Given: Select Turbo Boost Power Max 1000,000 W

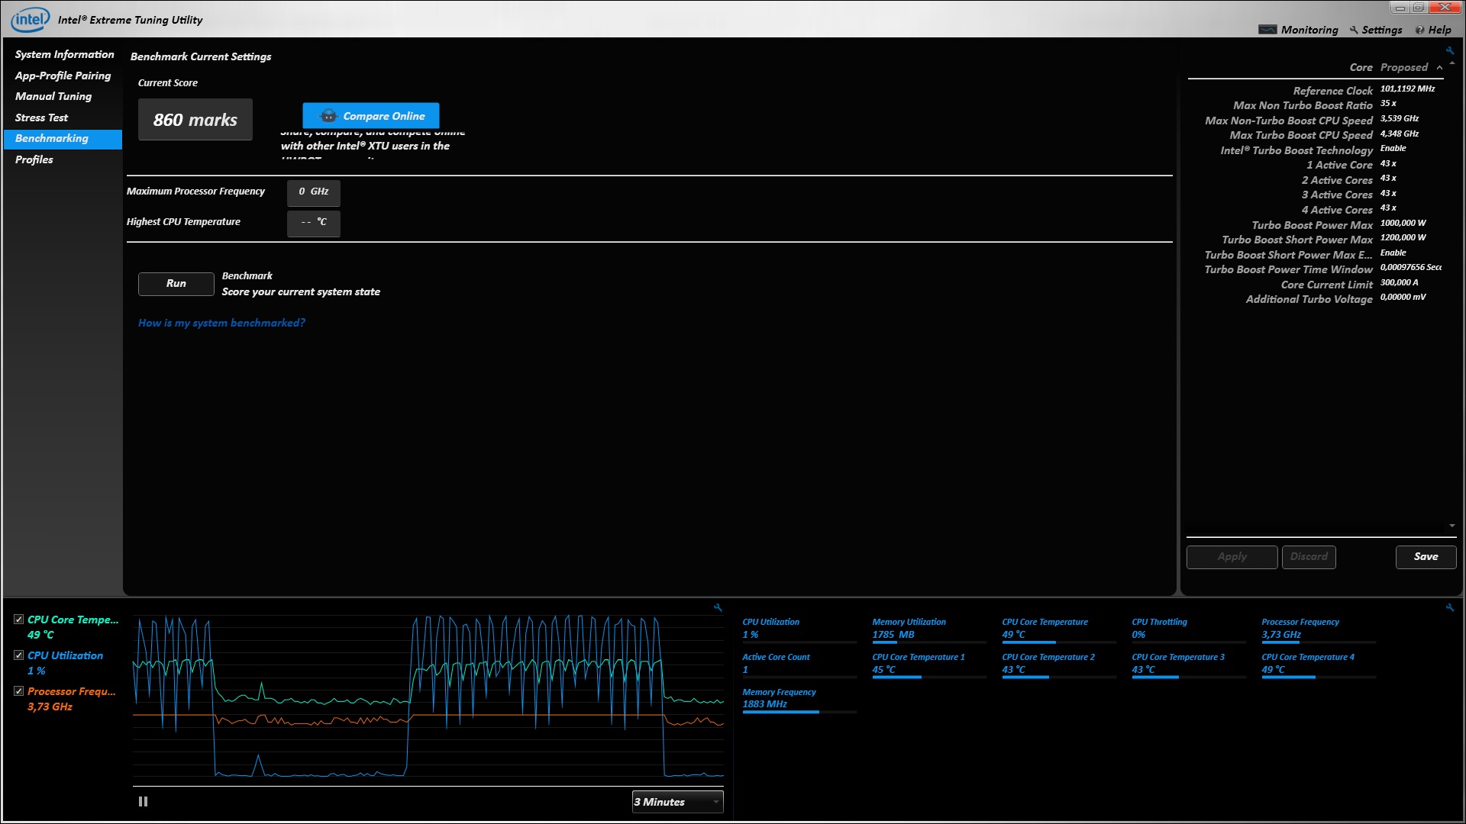Looking at the screenshot, I should [1403, 224].
